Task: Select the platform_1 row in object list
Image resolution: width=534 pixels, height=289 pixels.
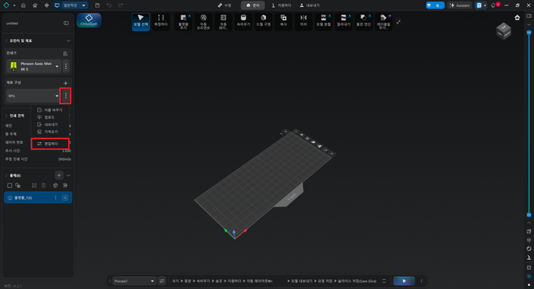Action: pyautogui.click(x=37, y=198)
